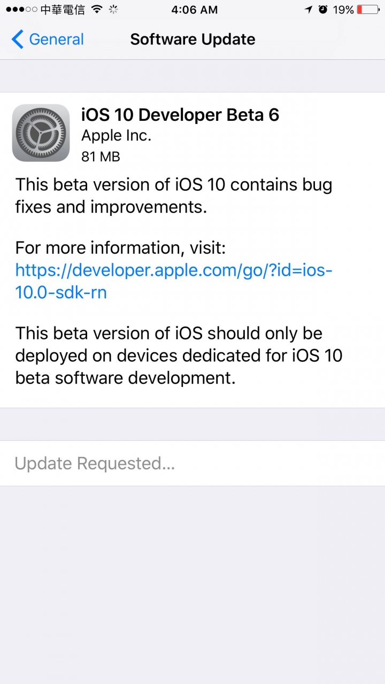The image size is (385, 684).
Task: Tap the Update Requested row
Action: pos(192,463)
